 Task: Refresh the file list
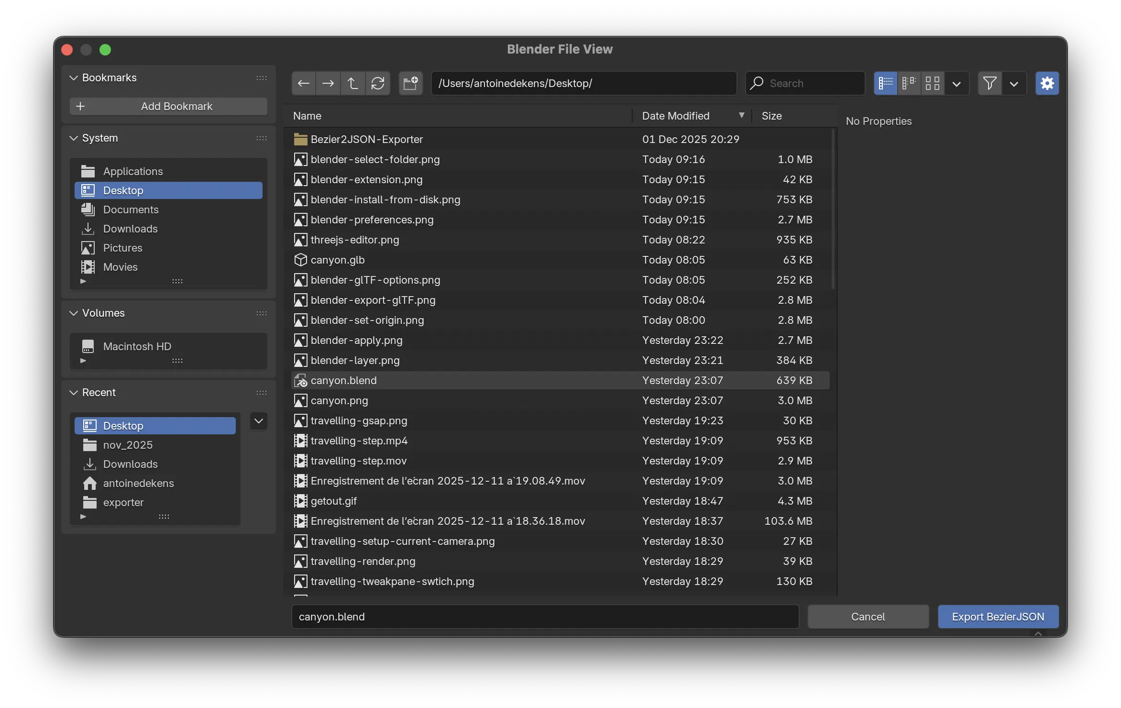coord(378,83)
